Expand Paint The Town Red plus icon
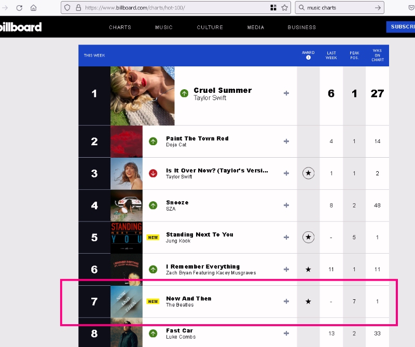The height and width of the screenshot is (347, 415). coord(286,141)
